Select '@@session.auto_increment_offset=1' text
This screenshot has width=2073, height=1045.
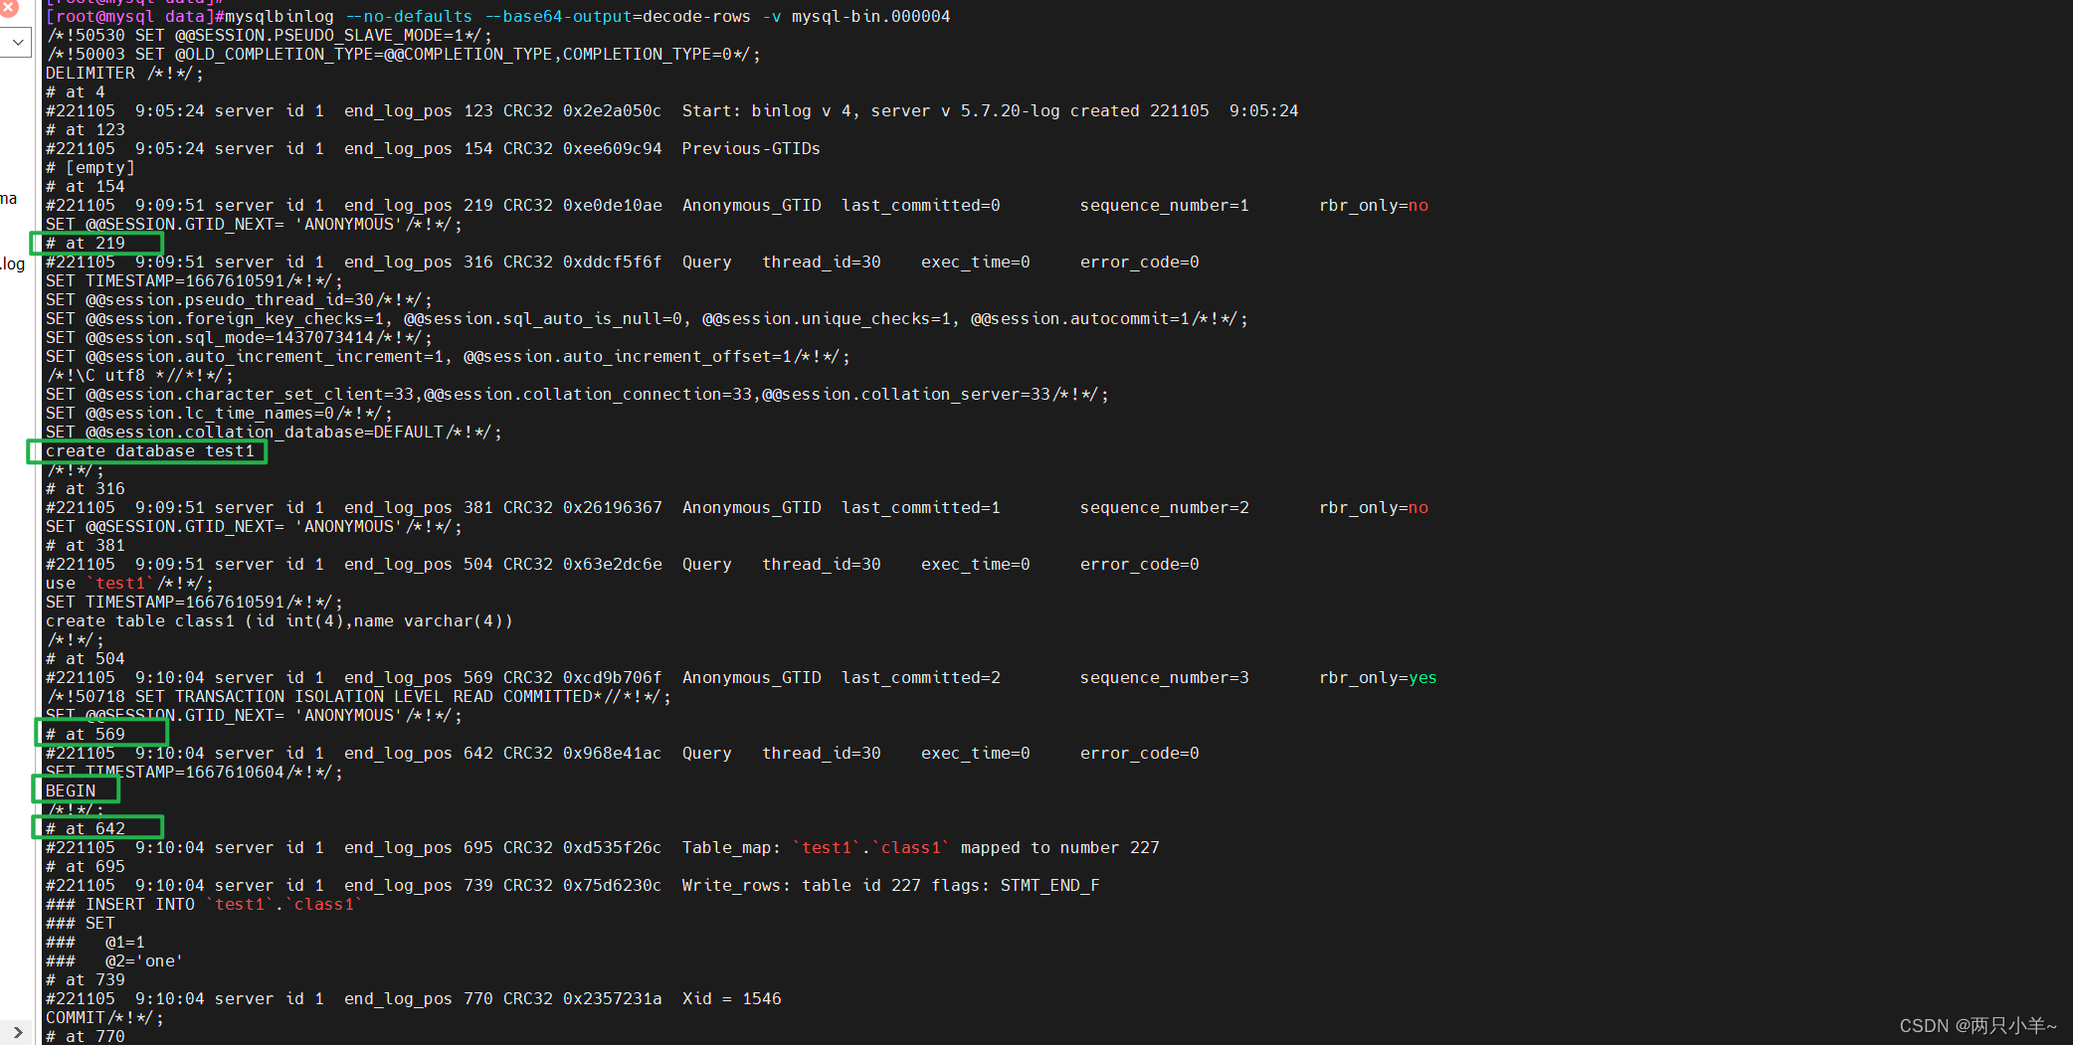(x=628, y=357)
